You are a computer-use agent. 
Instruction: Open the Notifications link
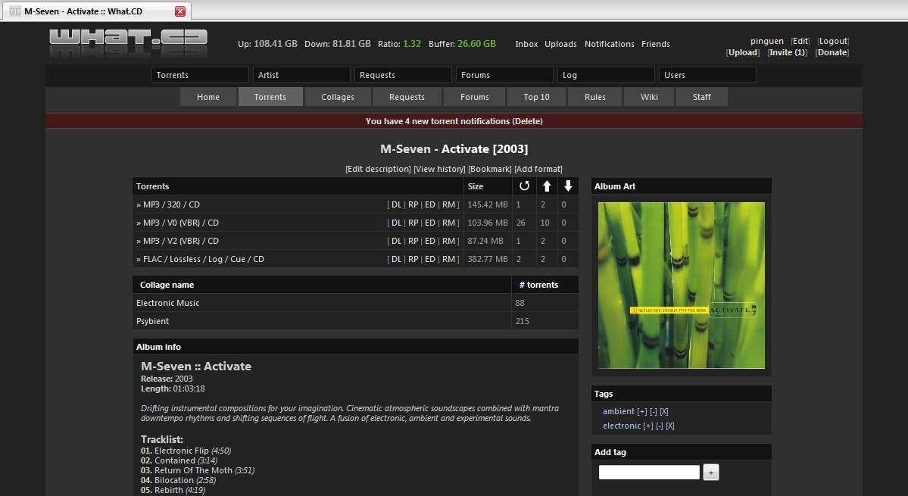click(x=609, y=44)
